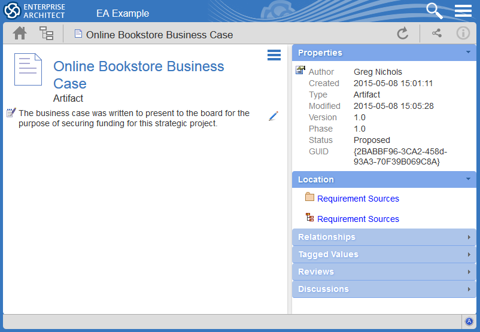
Task: Open the search magnifier in the header
Action: pos(434,11)
